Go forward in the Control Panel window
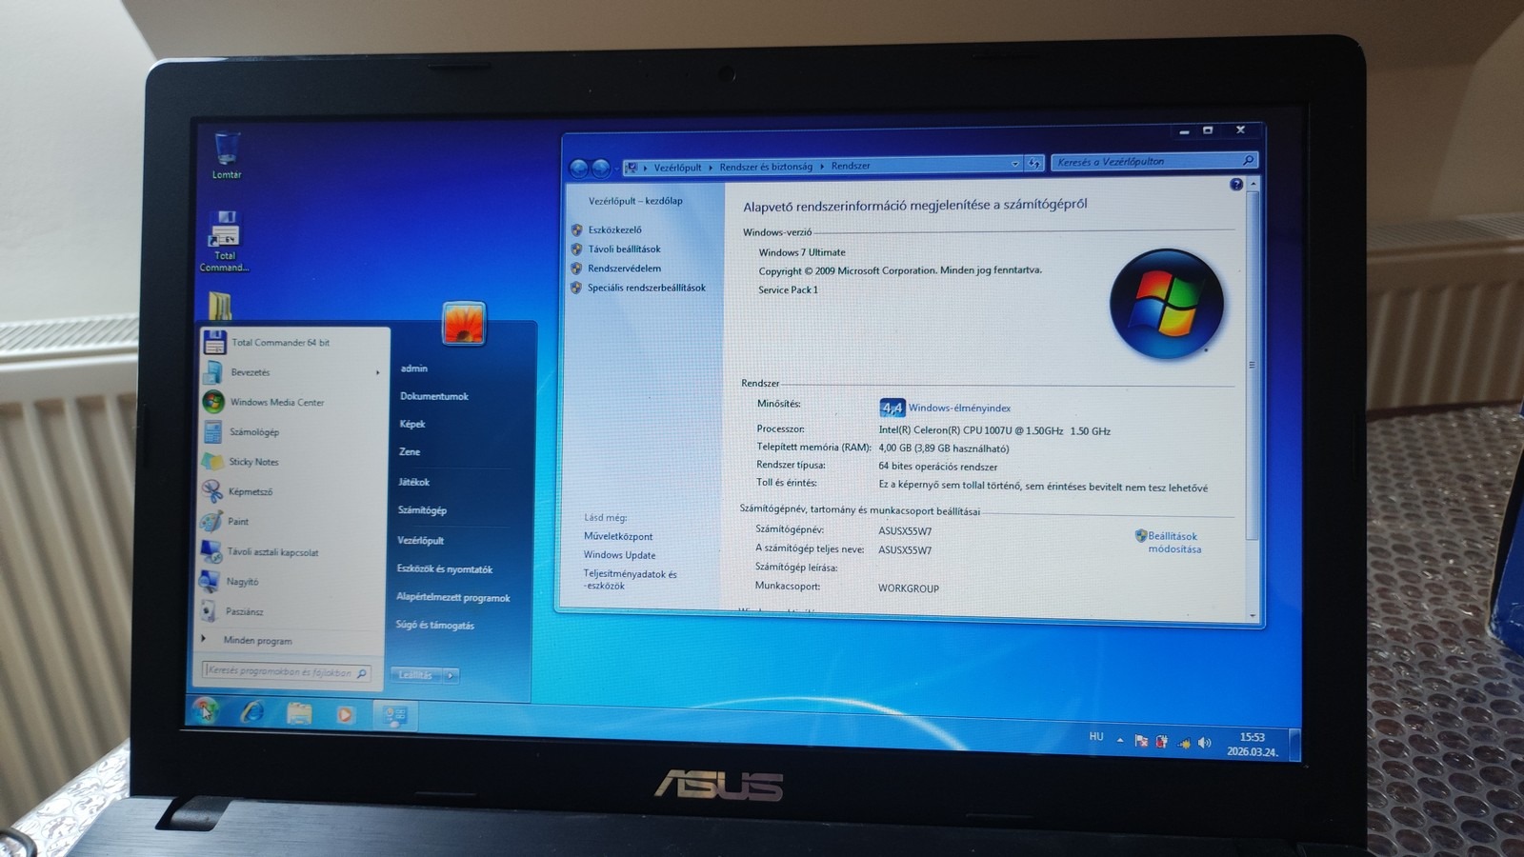 point(601,169)
